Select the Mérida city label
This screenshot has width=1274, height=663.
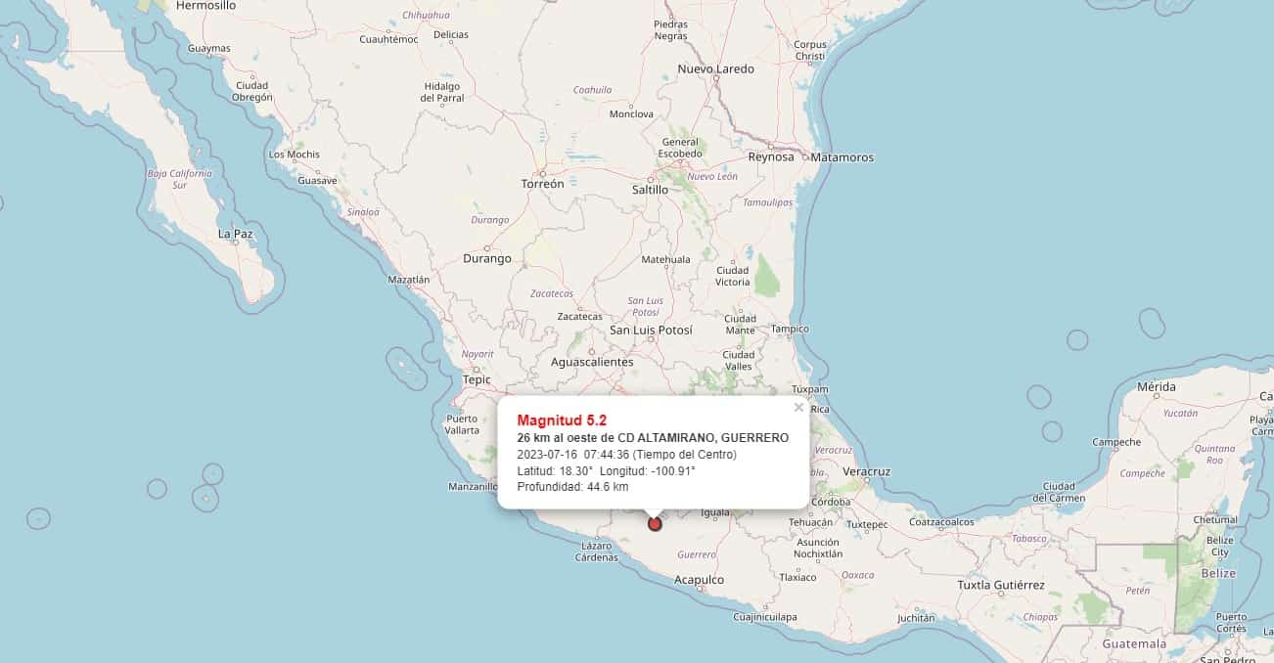[x=1157, y=387]
